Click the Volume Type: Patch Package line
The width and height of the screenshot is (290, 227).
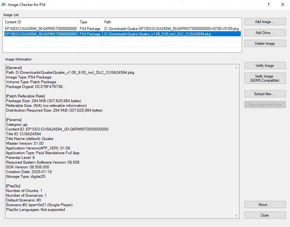(31, 82)
